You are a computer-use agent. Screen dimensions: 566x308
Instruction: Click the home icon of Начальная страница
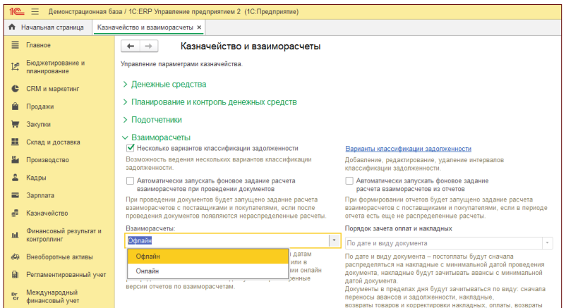pos(12,27)
